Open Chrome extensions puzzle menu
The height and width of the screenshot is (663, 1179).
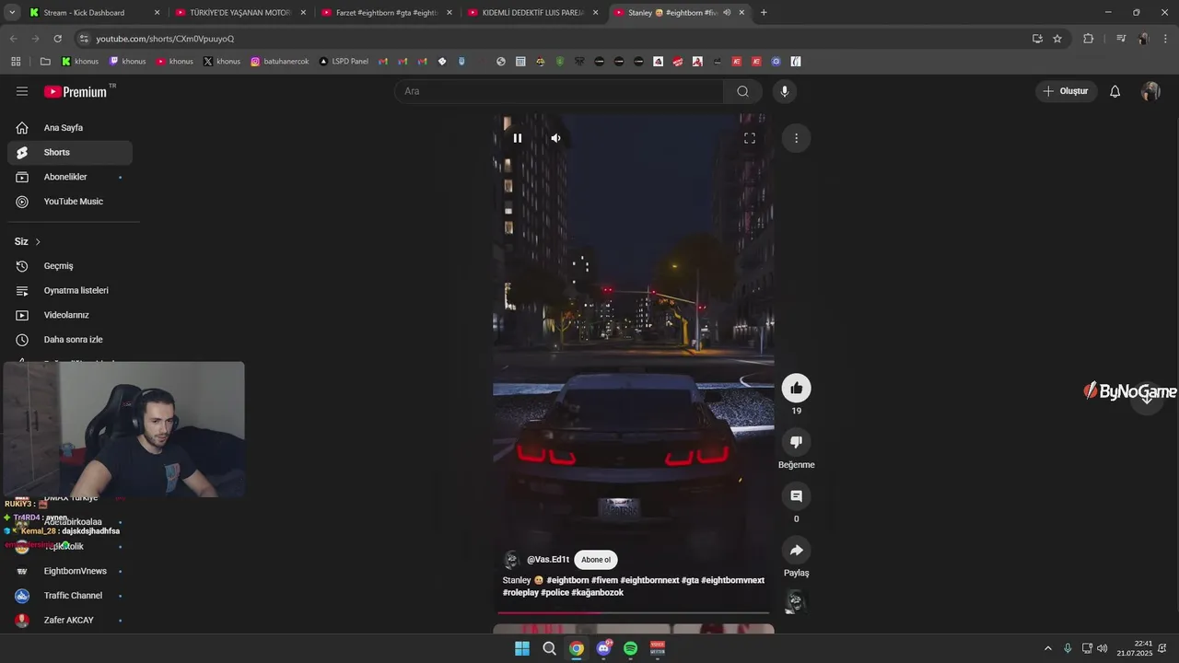pyautogui.click(x=1088, y=39)
